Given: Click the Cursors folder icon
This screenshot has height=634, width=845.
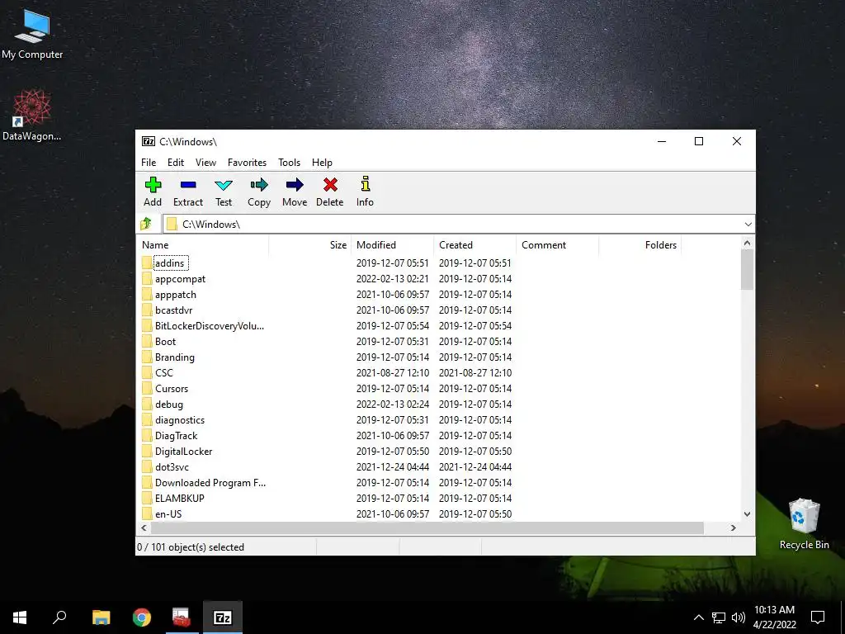Looking at the screenshot, I should tap(147, 388).
